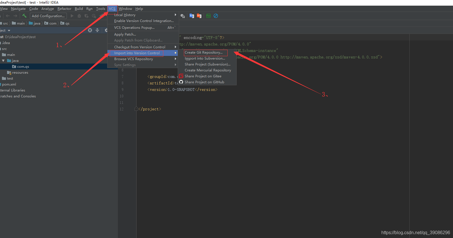Click GitHub logo in submenu
Viewport: 453px width, 238px height.
pyautogui.click(x=181, y=82)
